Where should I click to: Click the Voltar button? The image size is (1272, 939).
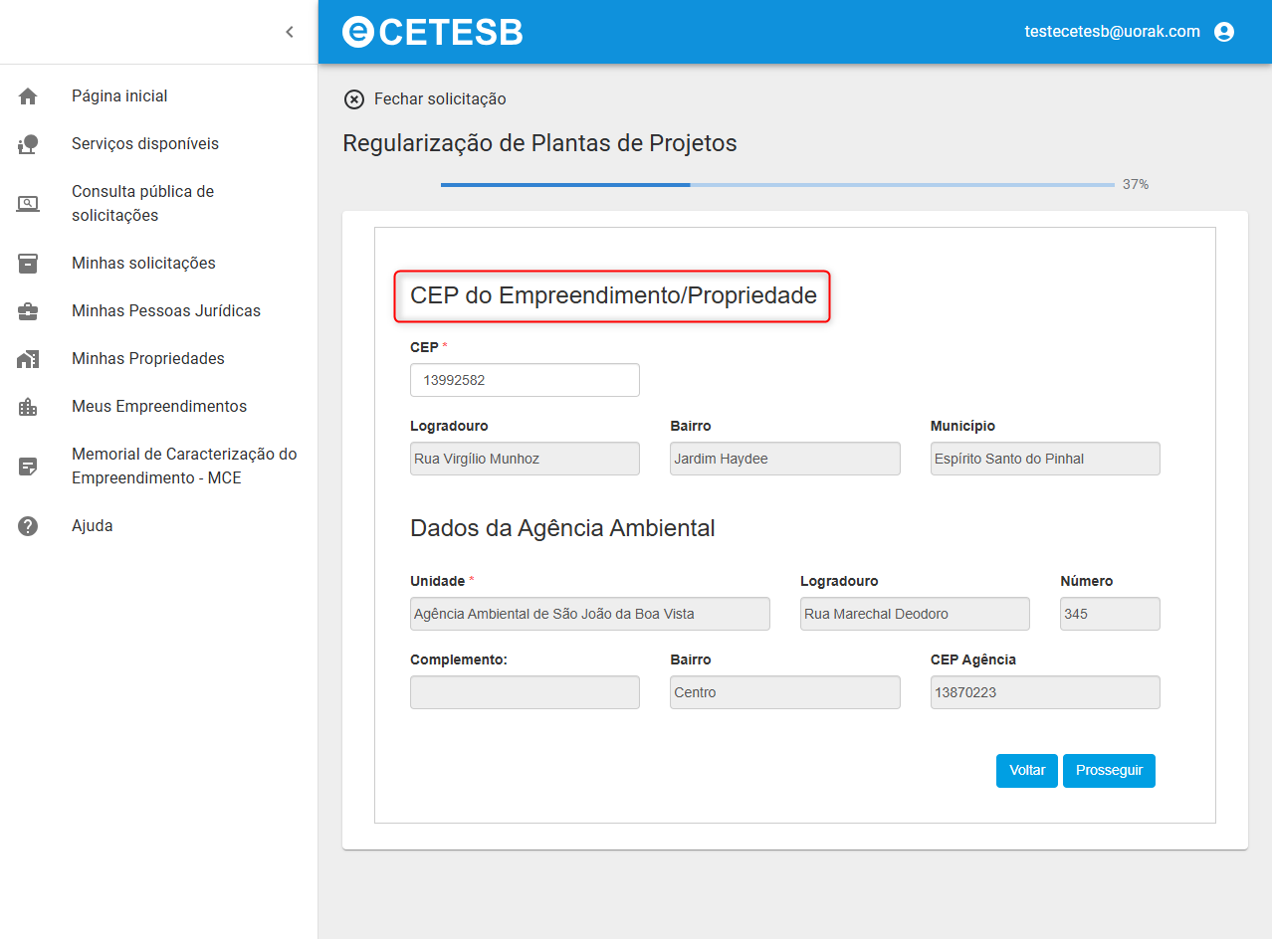pos(1027,771)
